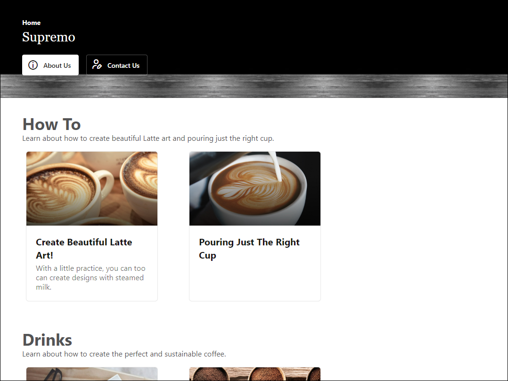Click the info icon on the About Us button
Viewport: 508px width, 381px height.
pos(33,65)
